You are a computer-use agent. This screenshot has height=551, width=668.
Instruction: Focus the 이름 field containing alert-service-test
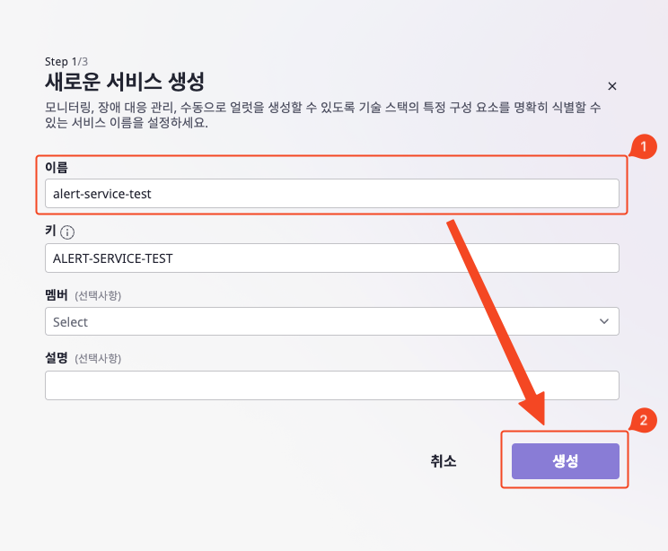(x=332, y=193)
